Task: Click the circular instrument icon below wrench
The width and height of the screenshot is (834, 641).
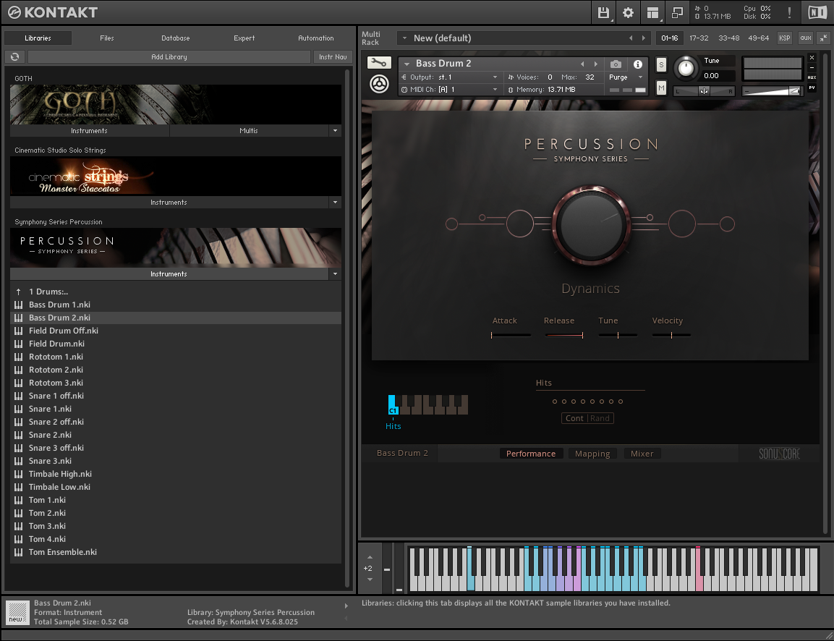Action: pyautogui.click(x=379, y=84)
